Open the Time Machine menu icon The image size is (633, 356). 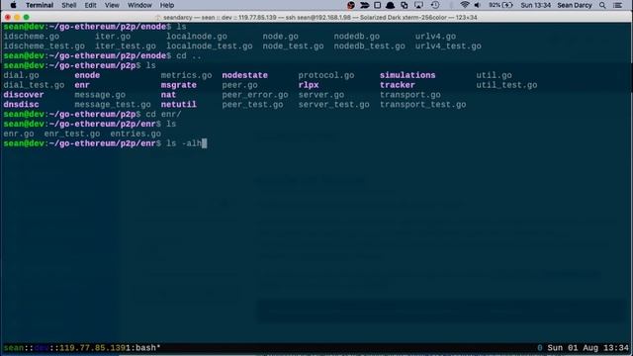(435, 5)
